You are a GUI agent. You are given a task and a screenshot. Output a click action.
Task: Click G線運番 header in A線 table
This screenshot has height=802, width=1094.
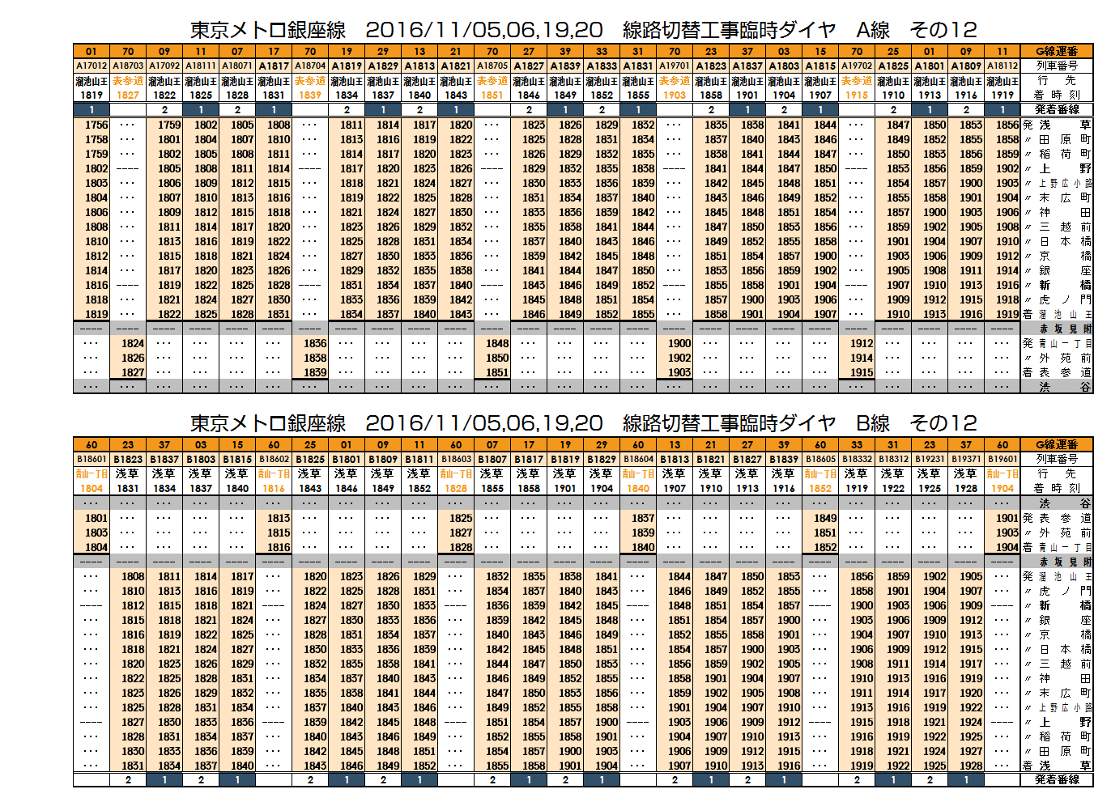tap(1057, 51)
